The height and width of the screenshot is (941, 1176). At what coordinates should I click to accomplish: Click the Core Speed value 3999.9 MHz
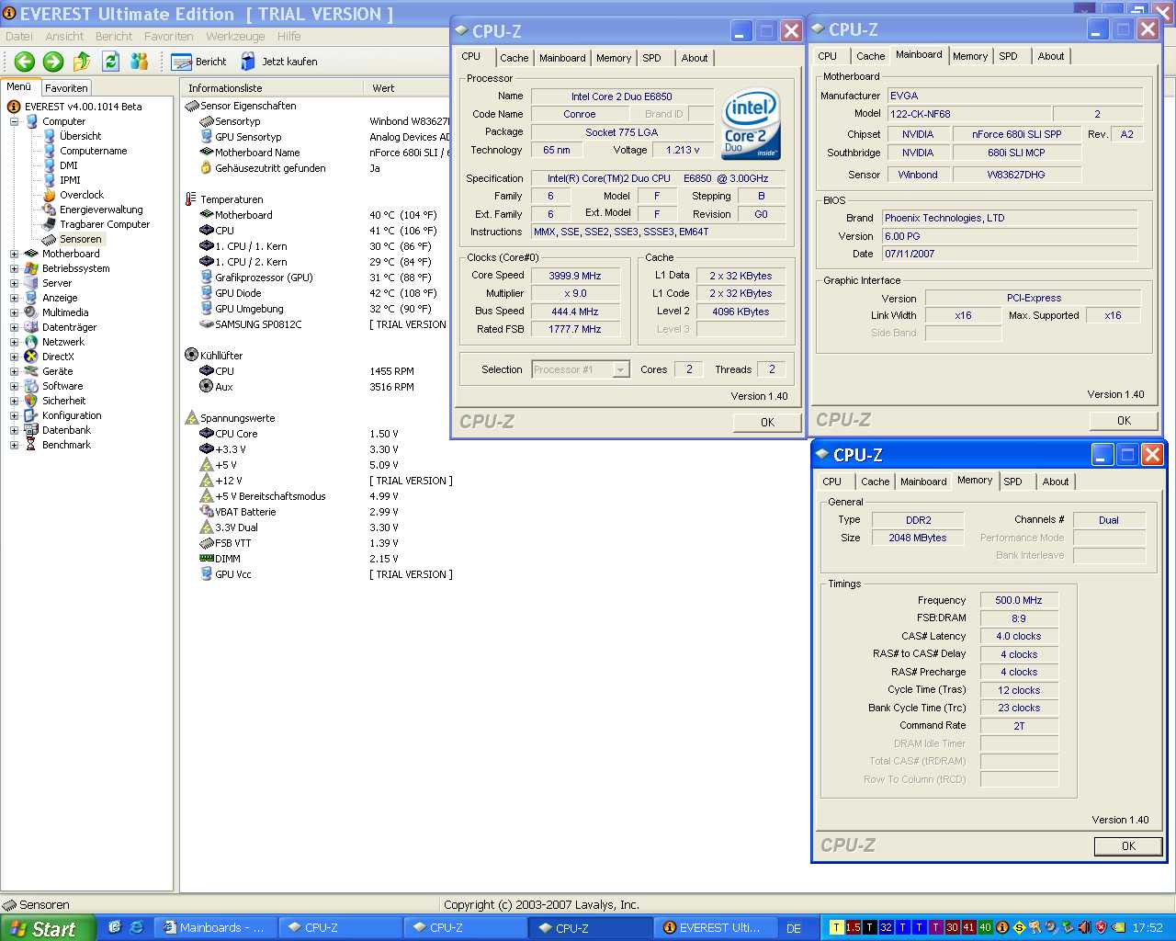pyautogui.click(x=575, y=276)
